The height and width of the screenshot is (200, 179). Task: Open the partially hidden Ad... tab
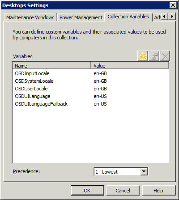click(157, 17)
